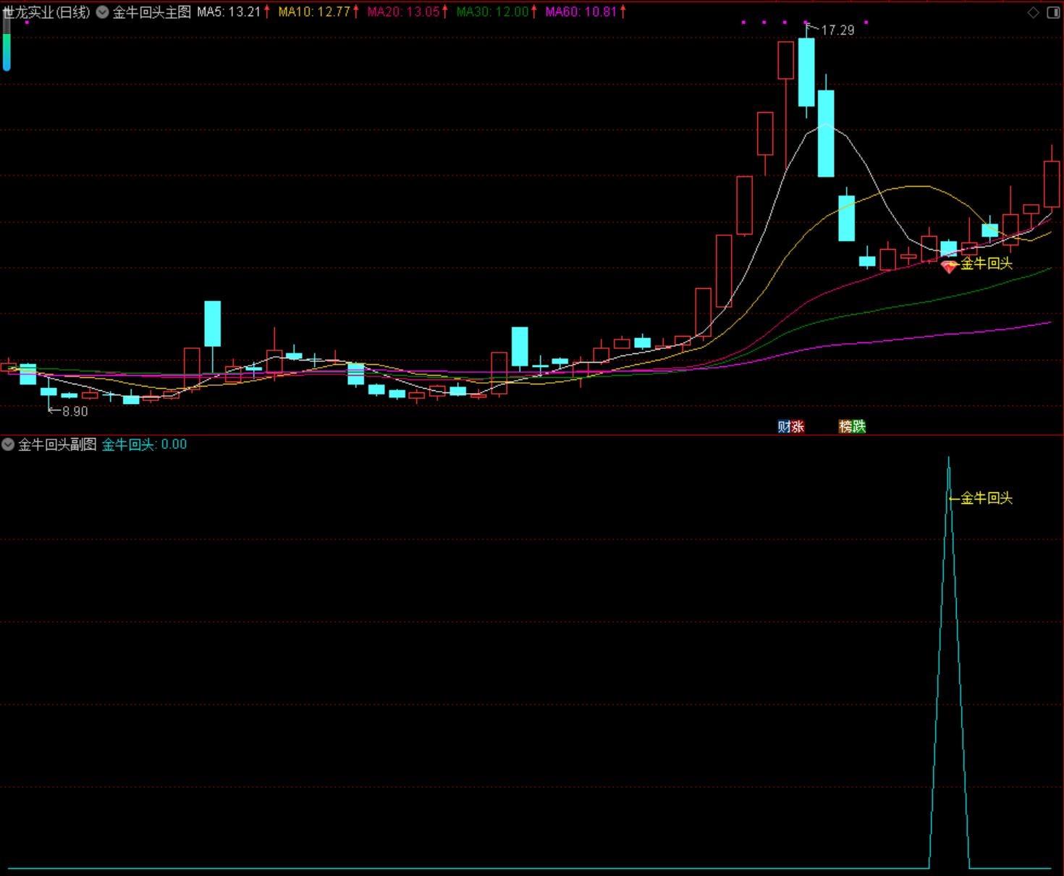
Task: Click the MA60: 10.81 value
Action: tap(581, 12)
